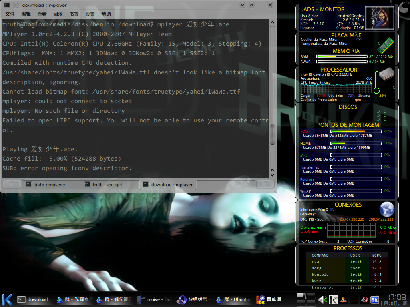Click the 'Kurumin' mount label
This screenshot has height=307, width=410.
pos(307,179)
